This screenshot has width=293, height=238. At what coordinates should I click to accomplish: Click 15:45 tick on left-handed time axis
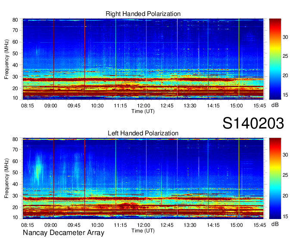click(260, 225)
